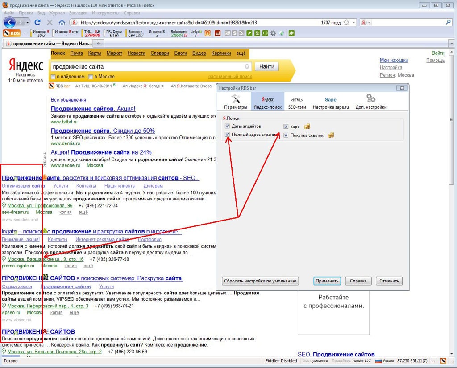This screenshot has width=457, height=368.
Task: Open the Закладки menu in the menu bar
Action: tap(78, 13)
